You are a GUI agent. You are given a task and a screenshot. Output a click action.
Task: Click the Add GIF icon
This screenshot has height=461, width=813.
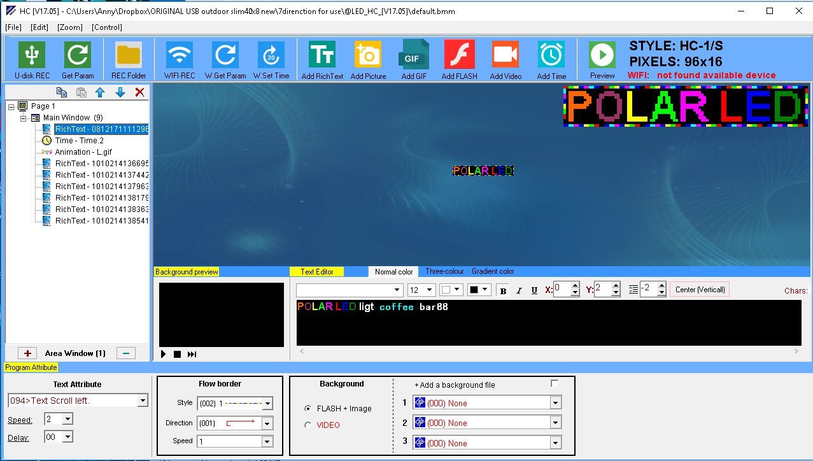[x=413, y=56]
